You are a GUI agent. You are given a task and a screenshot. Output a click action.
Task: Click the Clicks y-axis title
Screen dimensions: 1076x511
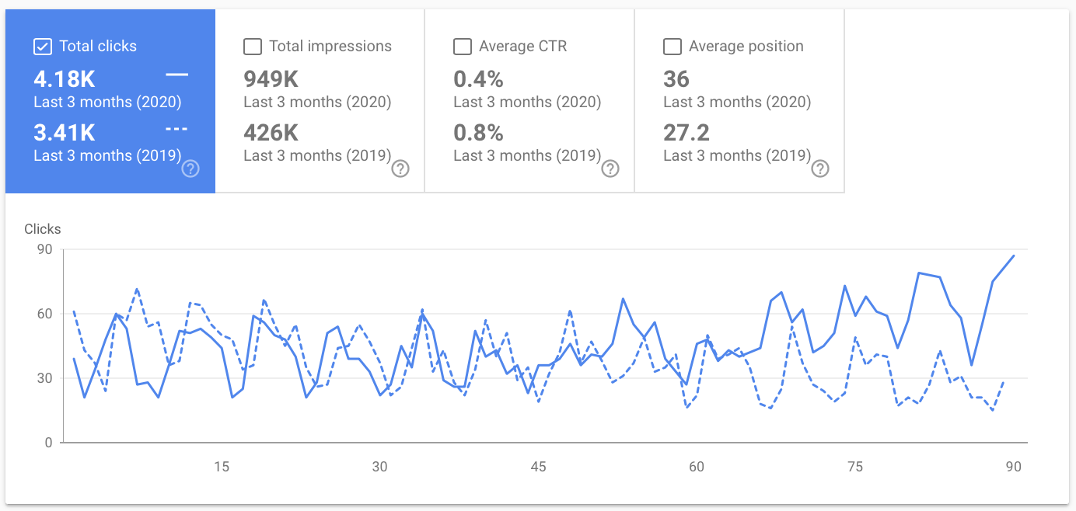pos(43,229)
